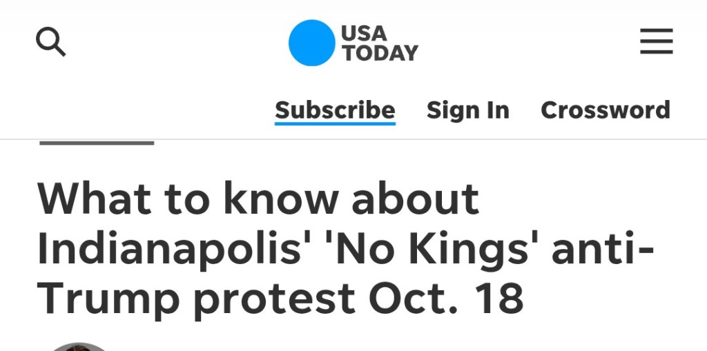Open the Sign In page
The image size is (707, 351).
tap(467, 110)
